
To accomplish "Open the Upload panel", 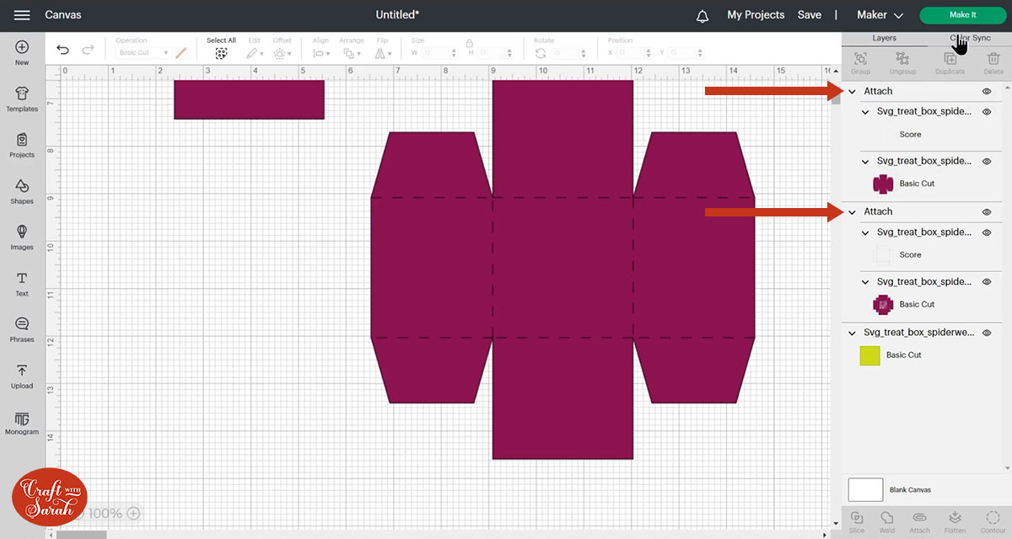I will point(22,376).
